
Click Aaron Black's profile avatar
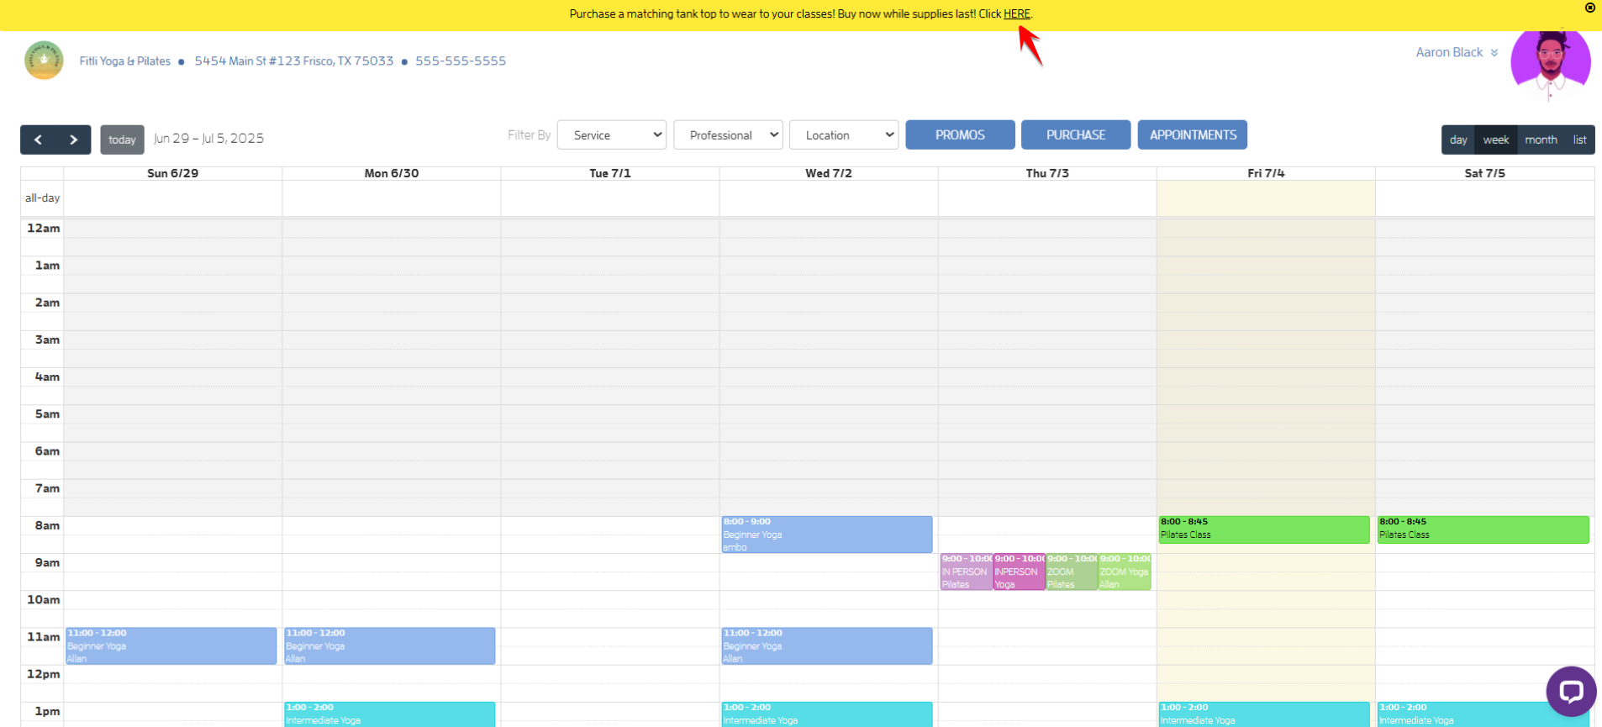tap(1550, 63)
